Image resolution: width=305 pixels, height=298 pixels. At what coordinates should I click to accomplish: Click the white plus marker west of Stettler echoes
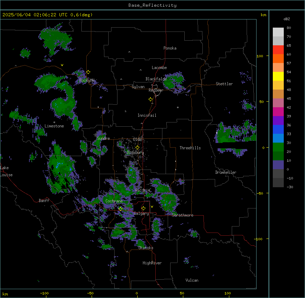click(217, 133)
